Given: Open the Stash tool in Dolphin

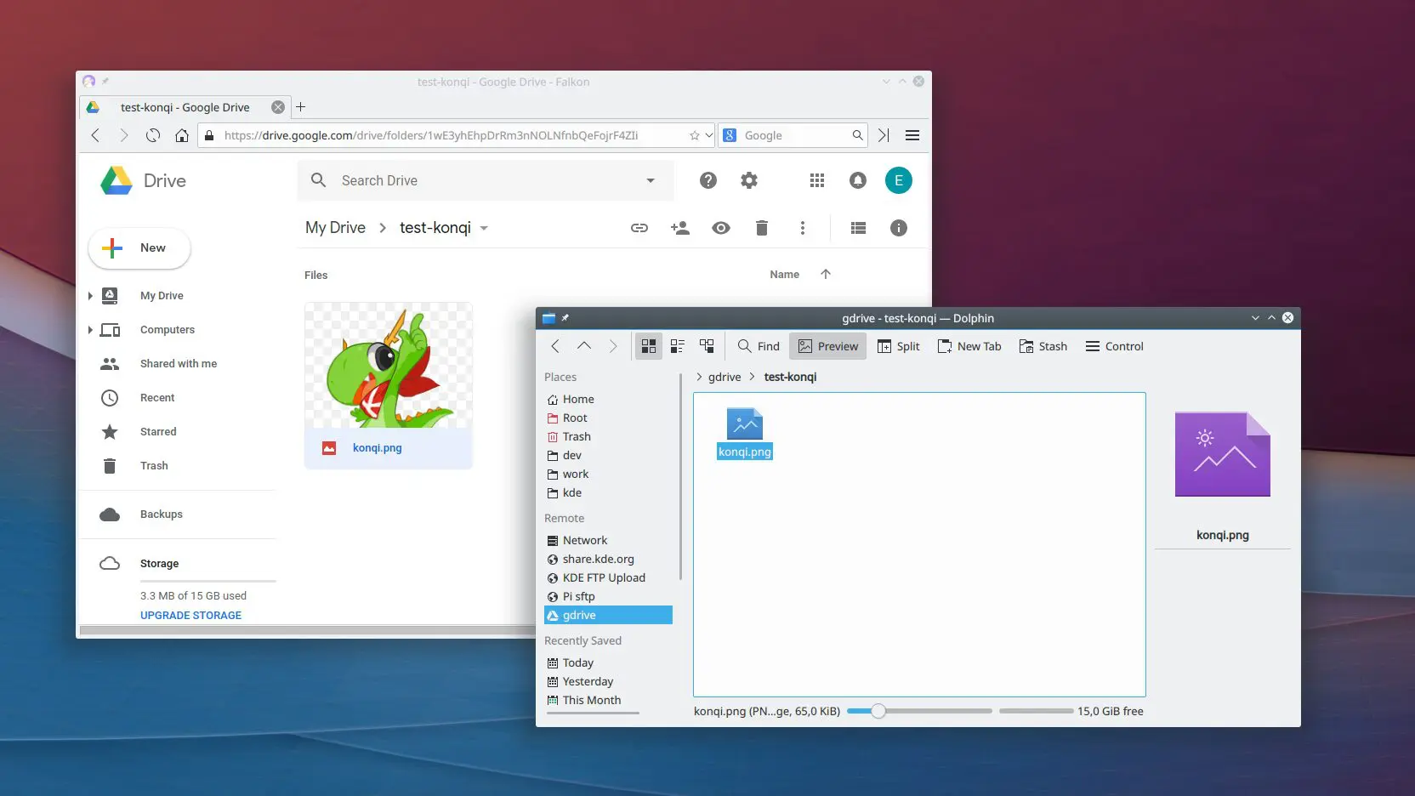Looking at the screenshot, I should (x=1043, y=346).
